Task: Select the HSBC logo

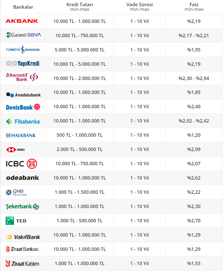Action: click(x=16, y=150)
